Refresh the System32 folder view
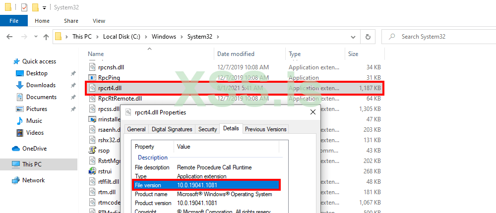The height and width of the screenshot is (213, 496). point(368,37)
